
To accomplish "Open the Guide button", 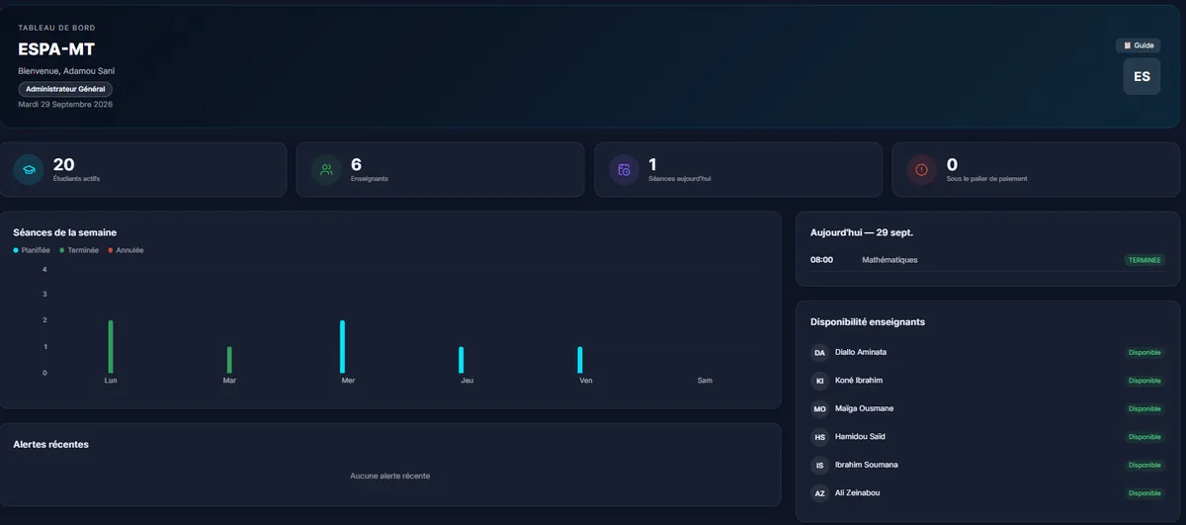I will tap(1138, 45).
